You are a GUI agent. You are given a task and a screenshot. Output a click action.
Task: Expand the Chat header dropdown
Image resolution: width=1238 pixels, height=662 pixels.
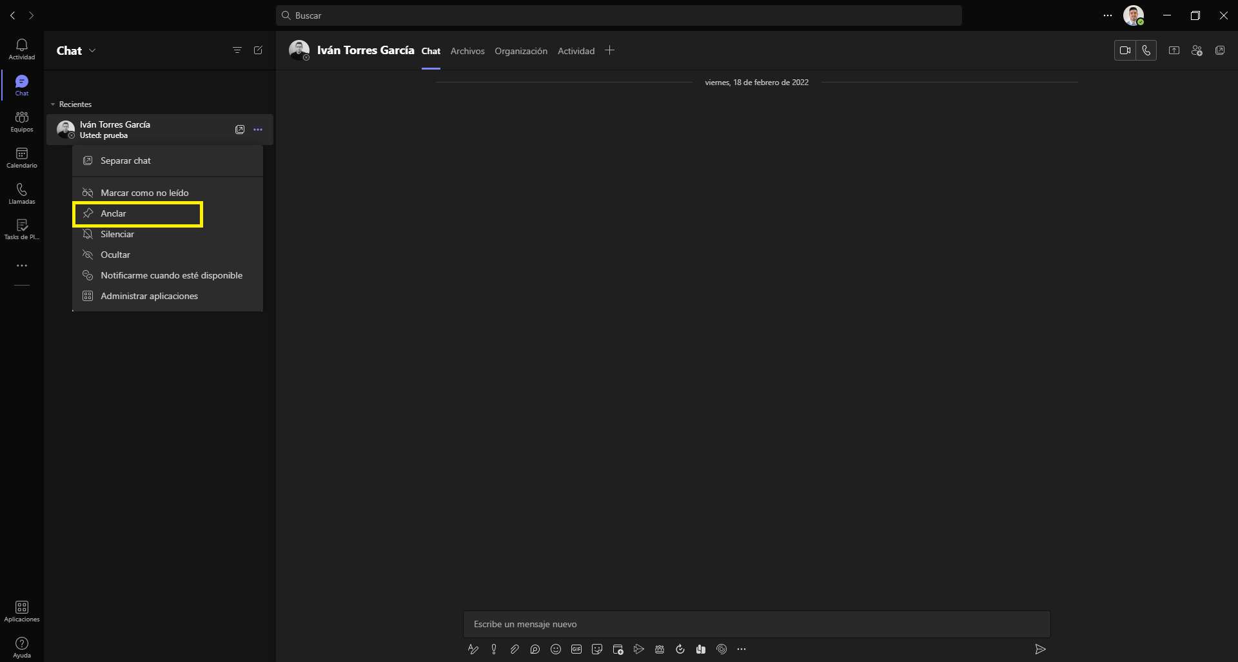92,50
